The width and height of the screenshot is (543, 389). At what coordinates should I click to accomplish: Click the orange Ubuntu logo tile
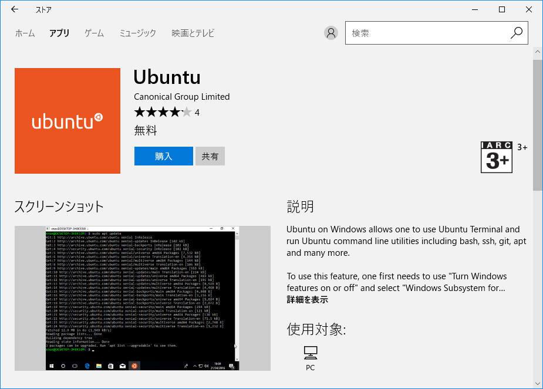click(x=67, y=120)
